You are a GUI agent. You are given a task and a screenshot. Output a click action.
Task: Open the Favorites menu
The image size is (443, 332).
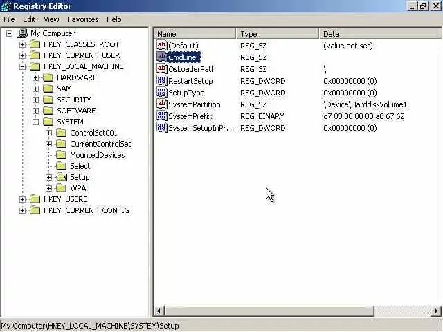coord(83,19)
